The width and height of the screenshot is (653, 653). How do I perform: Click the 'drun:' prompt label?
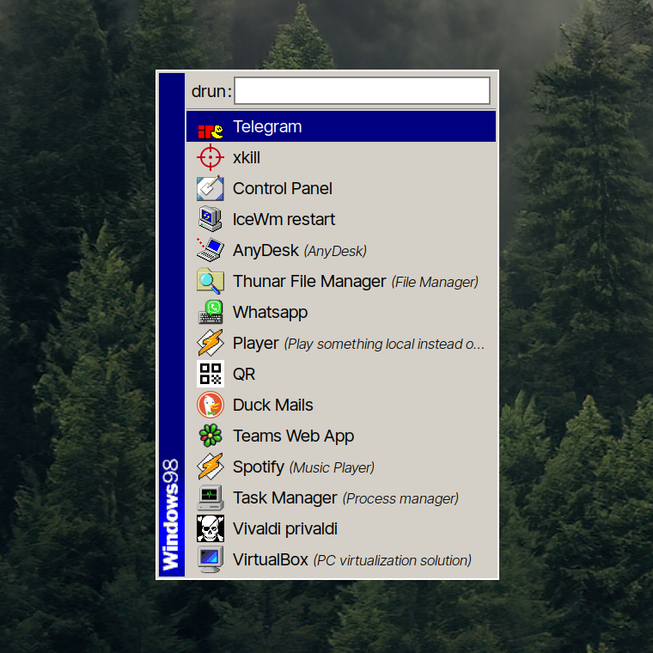211,91
